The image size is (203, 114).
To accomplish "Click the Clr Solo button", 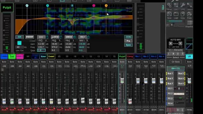I will (176, 62).
